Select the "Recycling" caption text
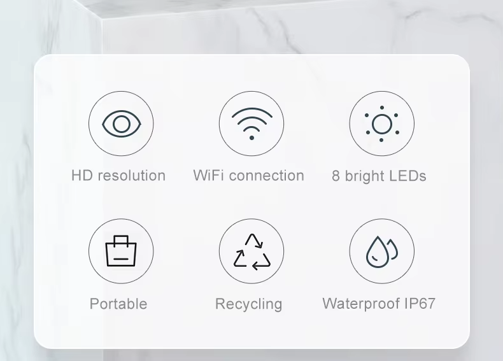Image resolution: width=503 pixels, height=361 pixels. pos(248,304)
